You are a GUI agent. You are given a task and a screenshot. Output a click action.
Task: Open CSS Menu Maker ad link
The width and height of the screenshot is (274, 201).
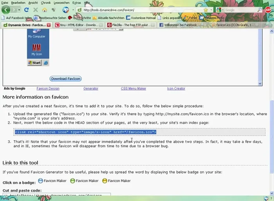pos(133,89)
